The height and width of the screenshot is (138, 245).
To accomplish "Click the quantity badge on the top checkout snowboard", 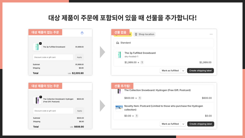I will [x=40, y=43].
